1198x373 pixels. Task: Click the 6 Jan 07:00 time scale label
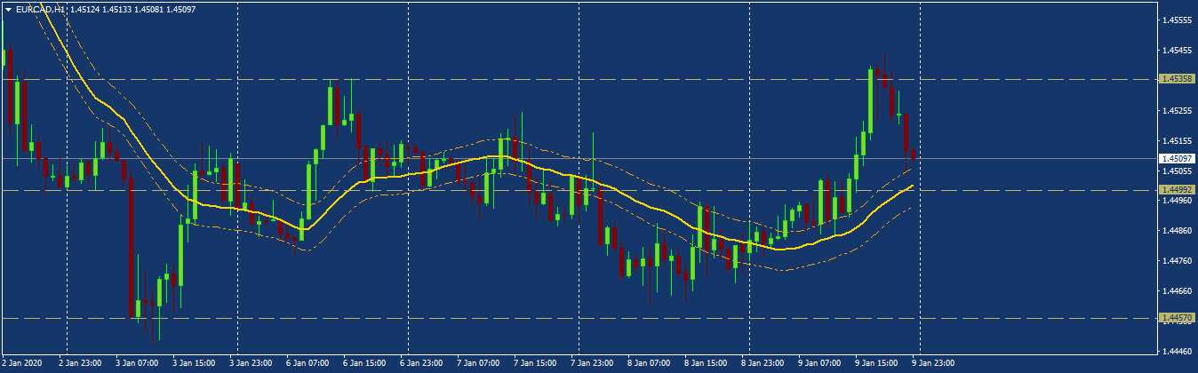pos(307,363)
